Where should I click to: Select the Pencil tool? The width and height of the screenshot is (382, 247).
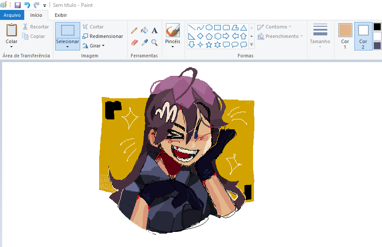pos(134,31)
